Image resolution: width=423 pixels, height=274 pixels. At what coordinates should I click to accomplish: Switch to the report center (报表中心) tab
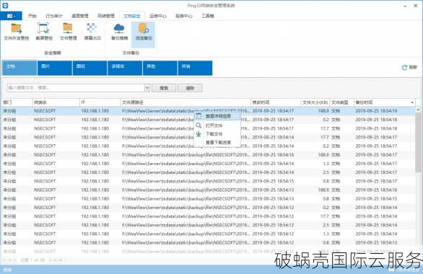[x=184, y=16]
